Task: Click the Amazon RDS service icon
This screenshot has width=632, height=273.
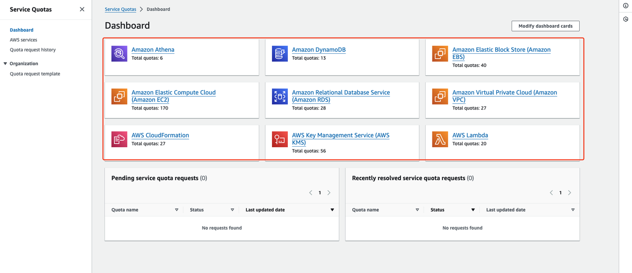Action: (280, 97)
